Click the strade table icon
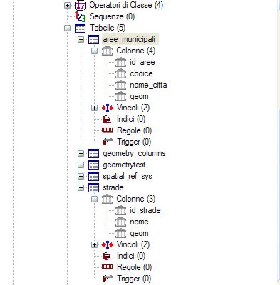 [x=93, y=187]
